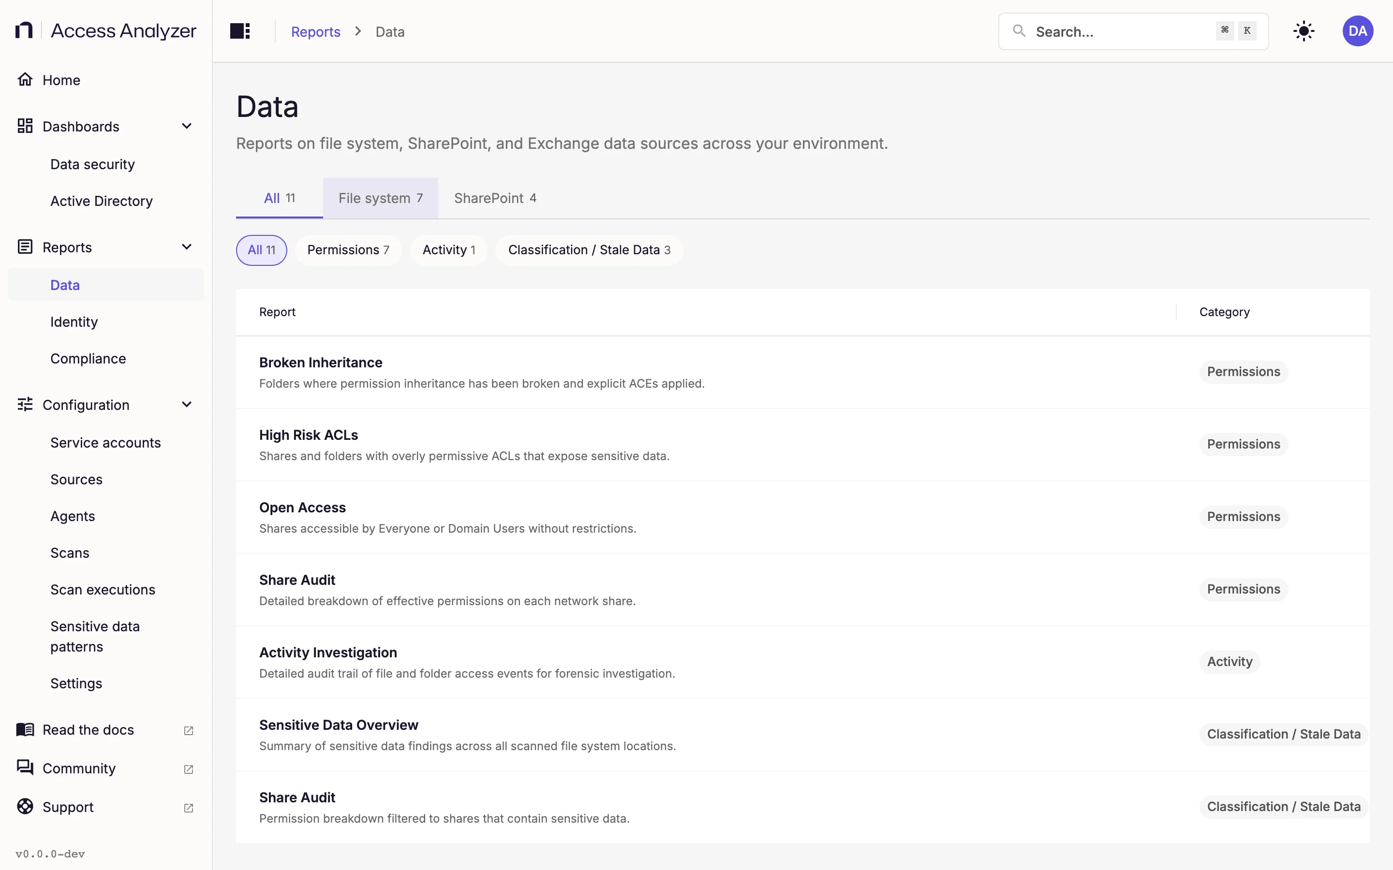The image size is (1393, 870).
Task: Open Agents configuration page
Action: [106, 516]
